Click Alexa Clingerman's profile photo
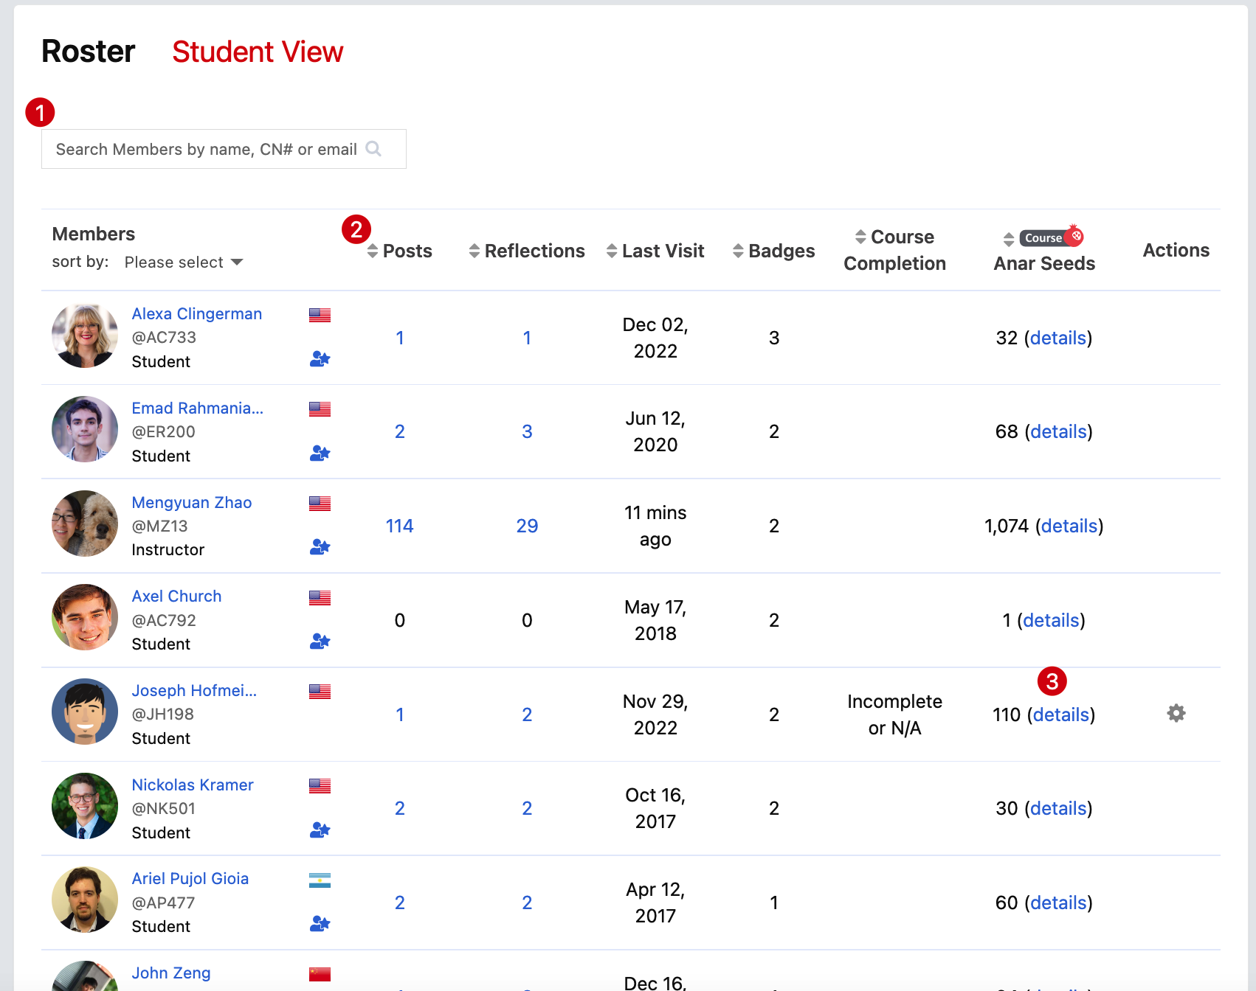The width and height of the screenshot is (1256, 991). pyautogui.click(x=85, y=335)
